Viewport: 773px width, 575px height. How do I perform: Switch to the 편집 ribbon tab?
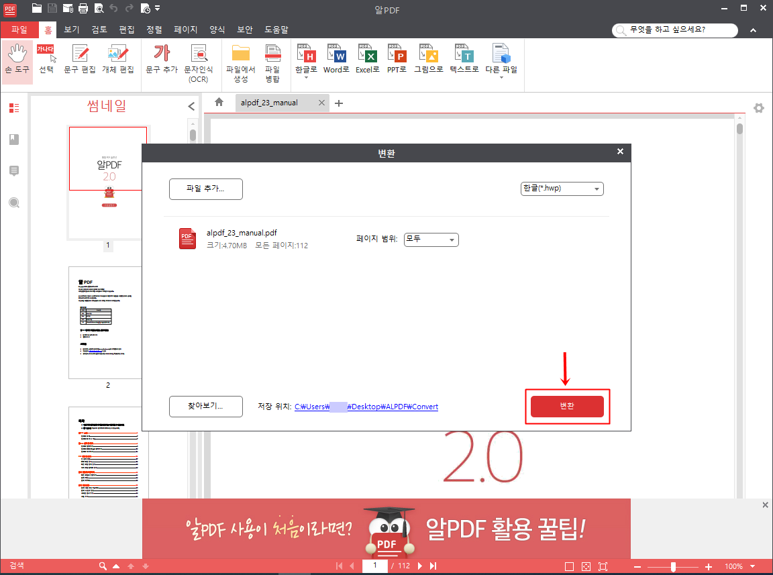pyautogui.click(x=127, y=30)
